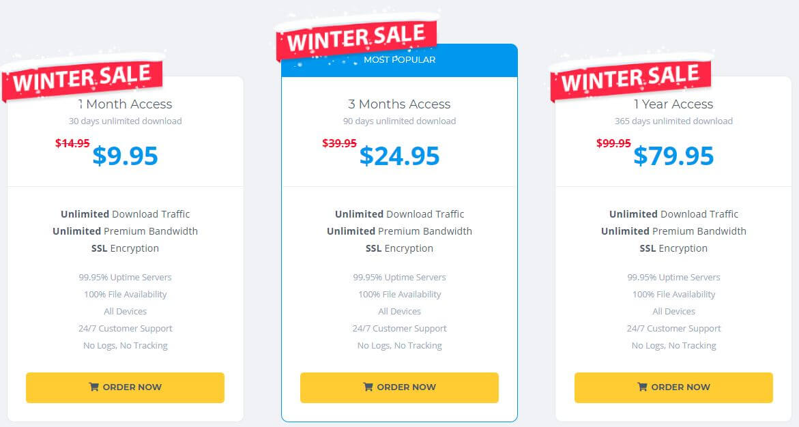Click cart icon in 3 Months Order Now button
Image resolution: width=799 pixels, height=427 pixels.
point(368,387)
